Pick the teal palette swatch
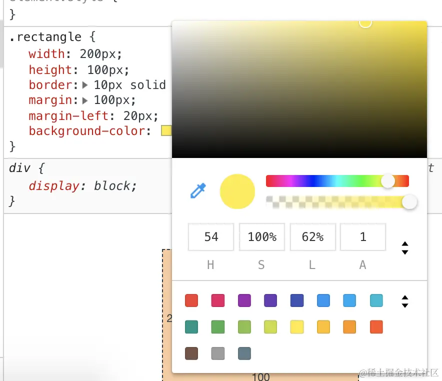Image resolution: width=442 pixels, height=381 pixels. click(191, 327)
